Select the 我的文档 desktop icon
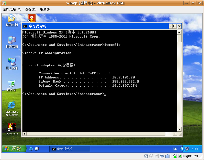Viewport: 204px width, 160px height. [12, 20]
